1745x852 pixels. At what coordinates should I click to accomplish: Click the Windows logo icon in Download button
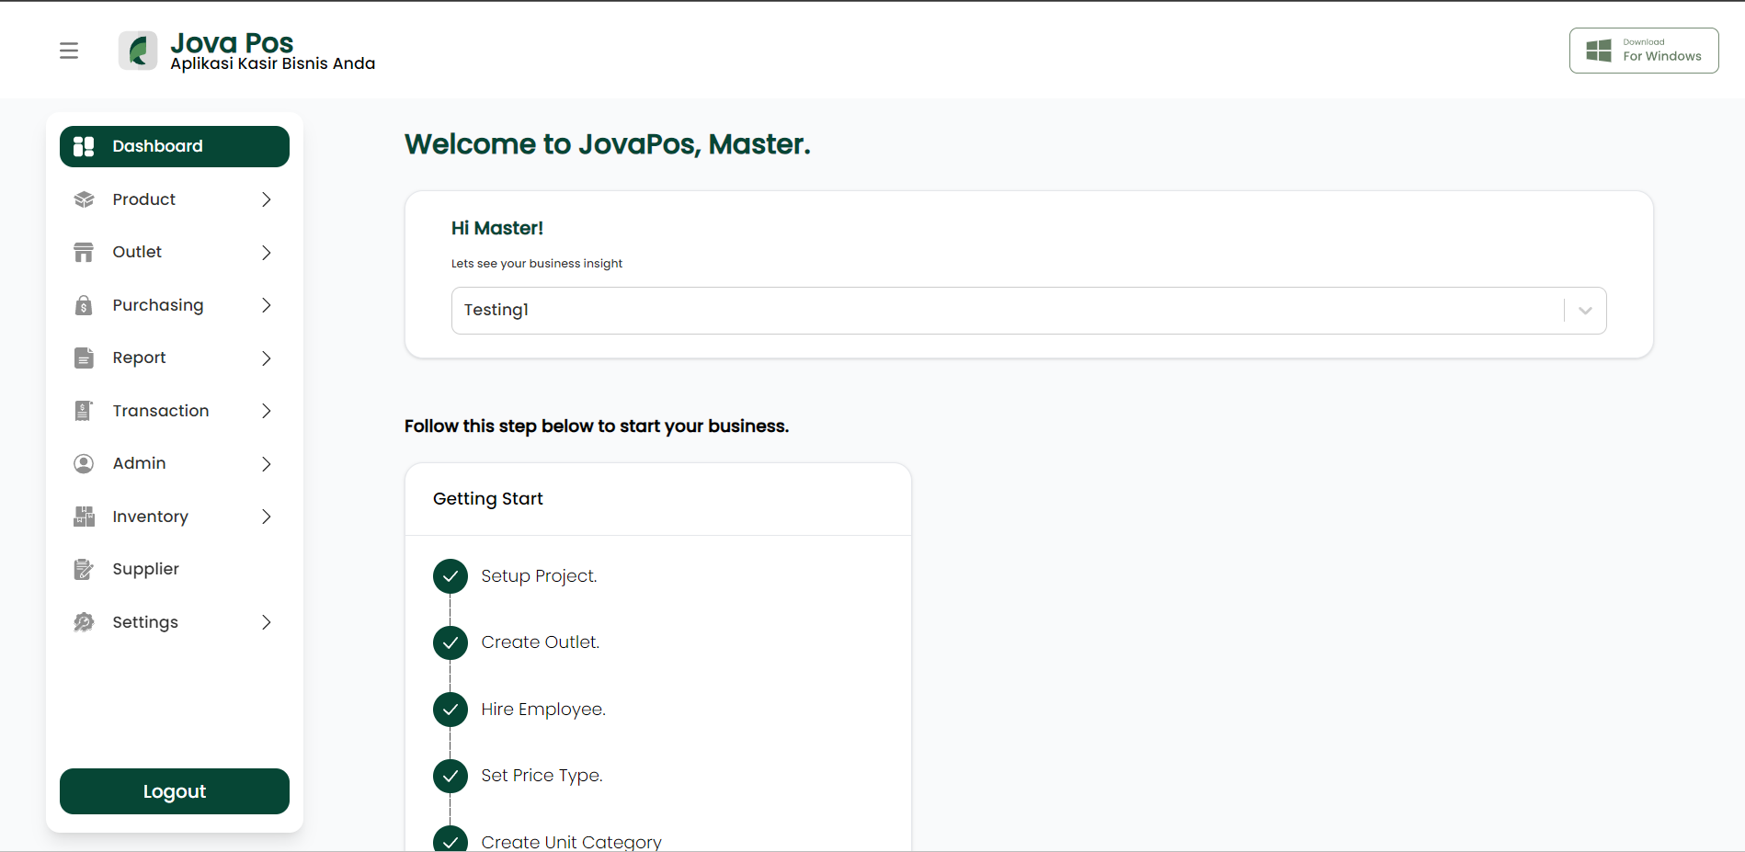[x=1599, y=51]
